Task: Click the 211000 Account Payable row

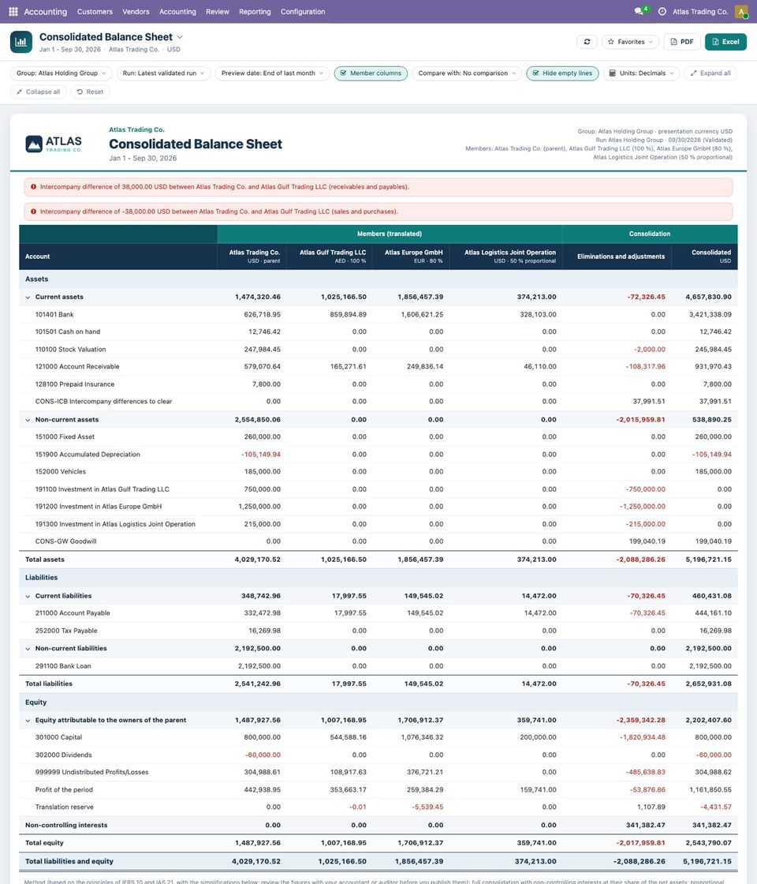Action: pos(378,613)
